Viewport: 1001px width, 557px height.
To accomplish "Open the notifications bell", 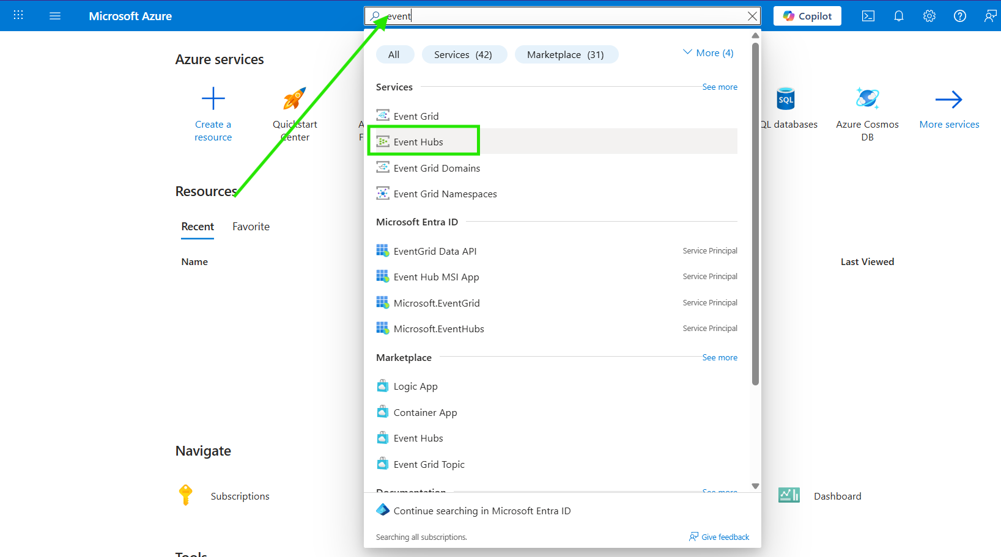I will pyautogui.click(x=898, y=16).
